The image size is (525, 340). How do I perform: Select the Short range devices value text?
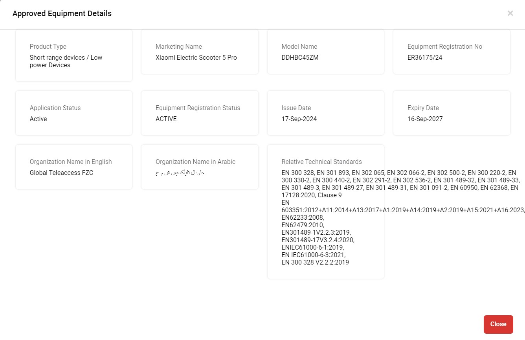tap(66, 61)
